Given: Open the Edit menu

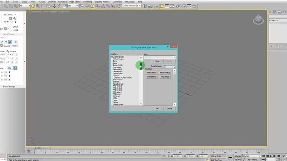Looking at the screenshot, I should pos(8,2).
